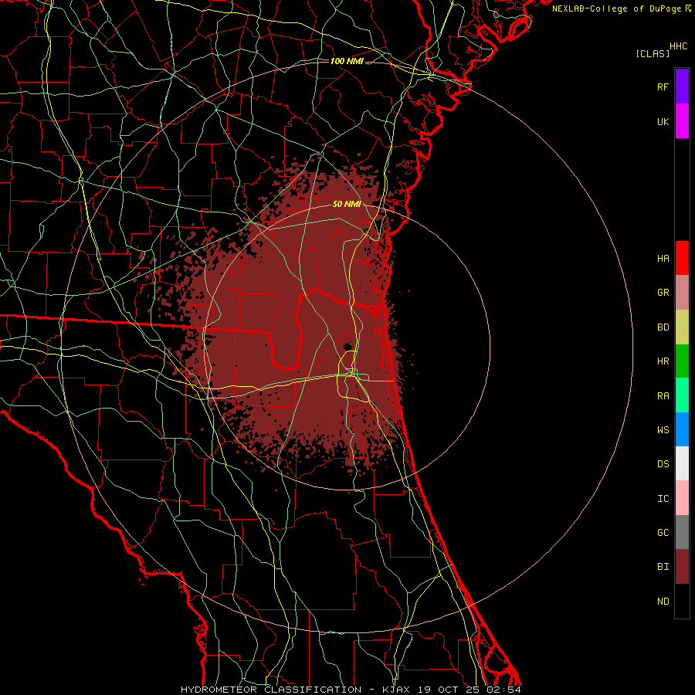Screen dimensions: 695x695
Task: Click the HR green legend swatch
Action: point(682,361)
